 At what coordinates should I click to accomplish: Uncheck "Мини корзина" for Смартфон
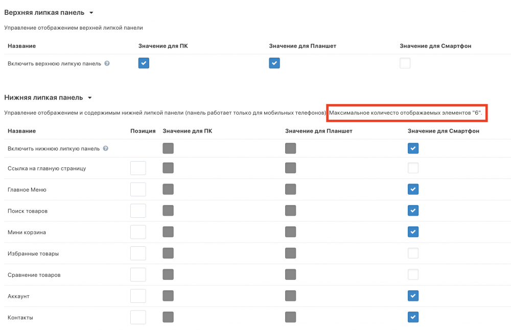pos(413,232)
